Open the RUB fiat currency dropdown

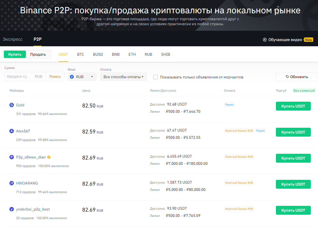point(82,77)
